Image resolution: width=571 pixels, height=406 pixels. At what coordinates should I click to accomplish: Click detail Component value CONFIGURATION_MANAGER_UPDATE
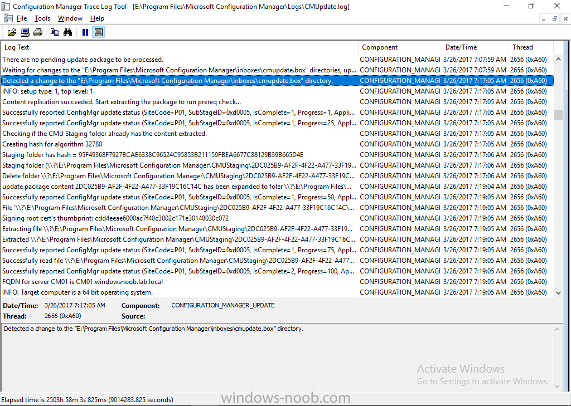(223, 305)
